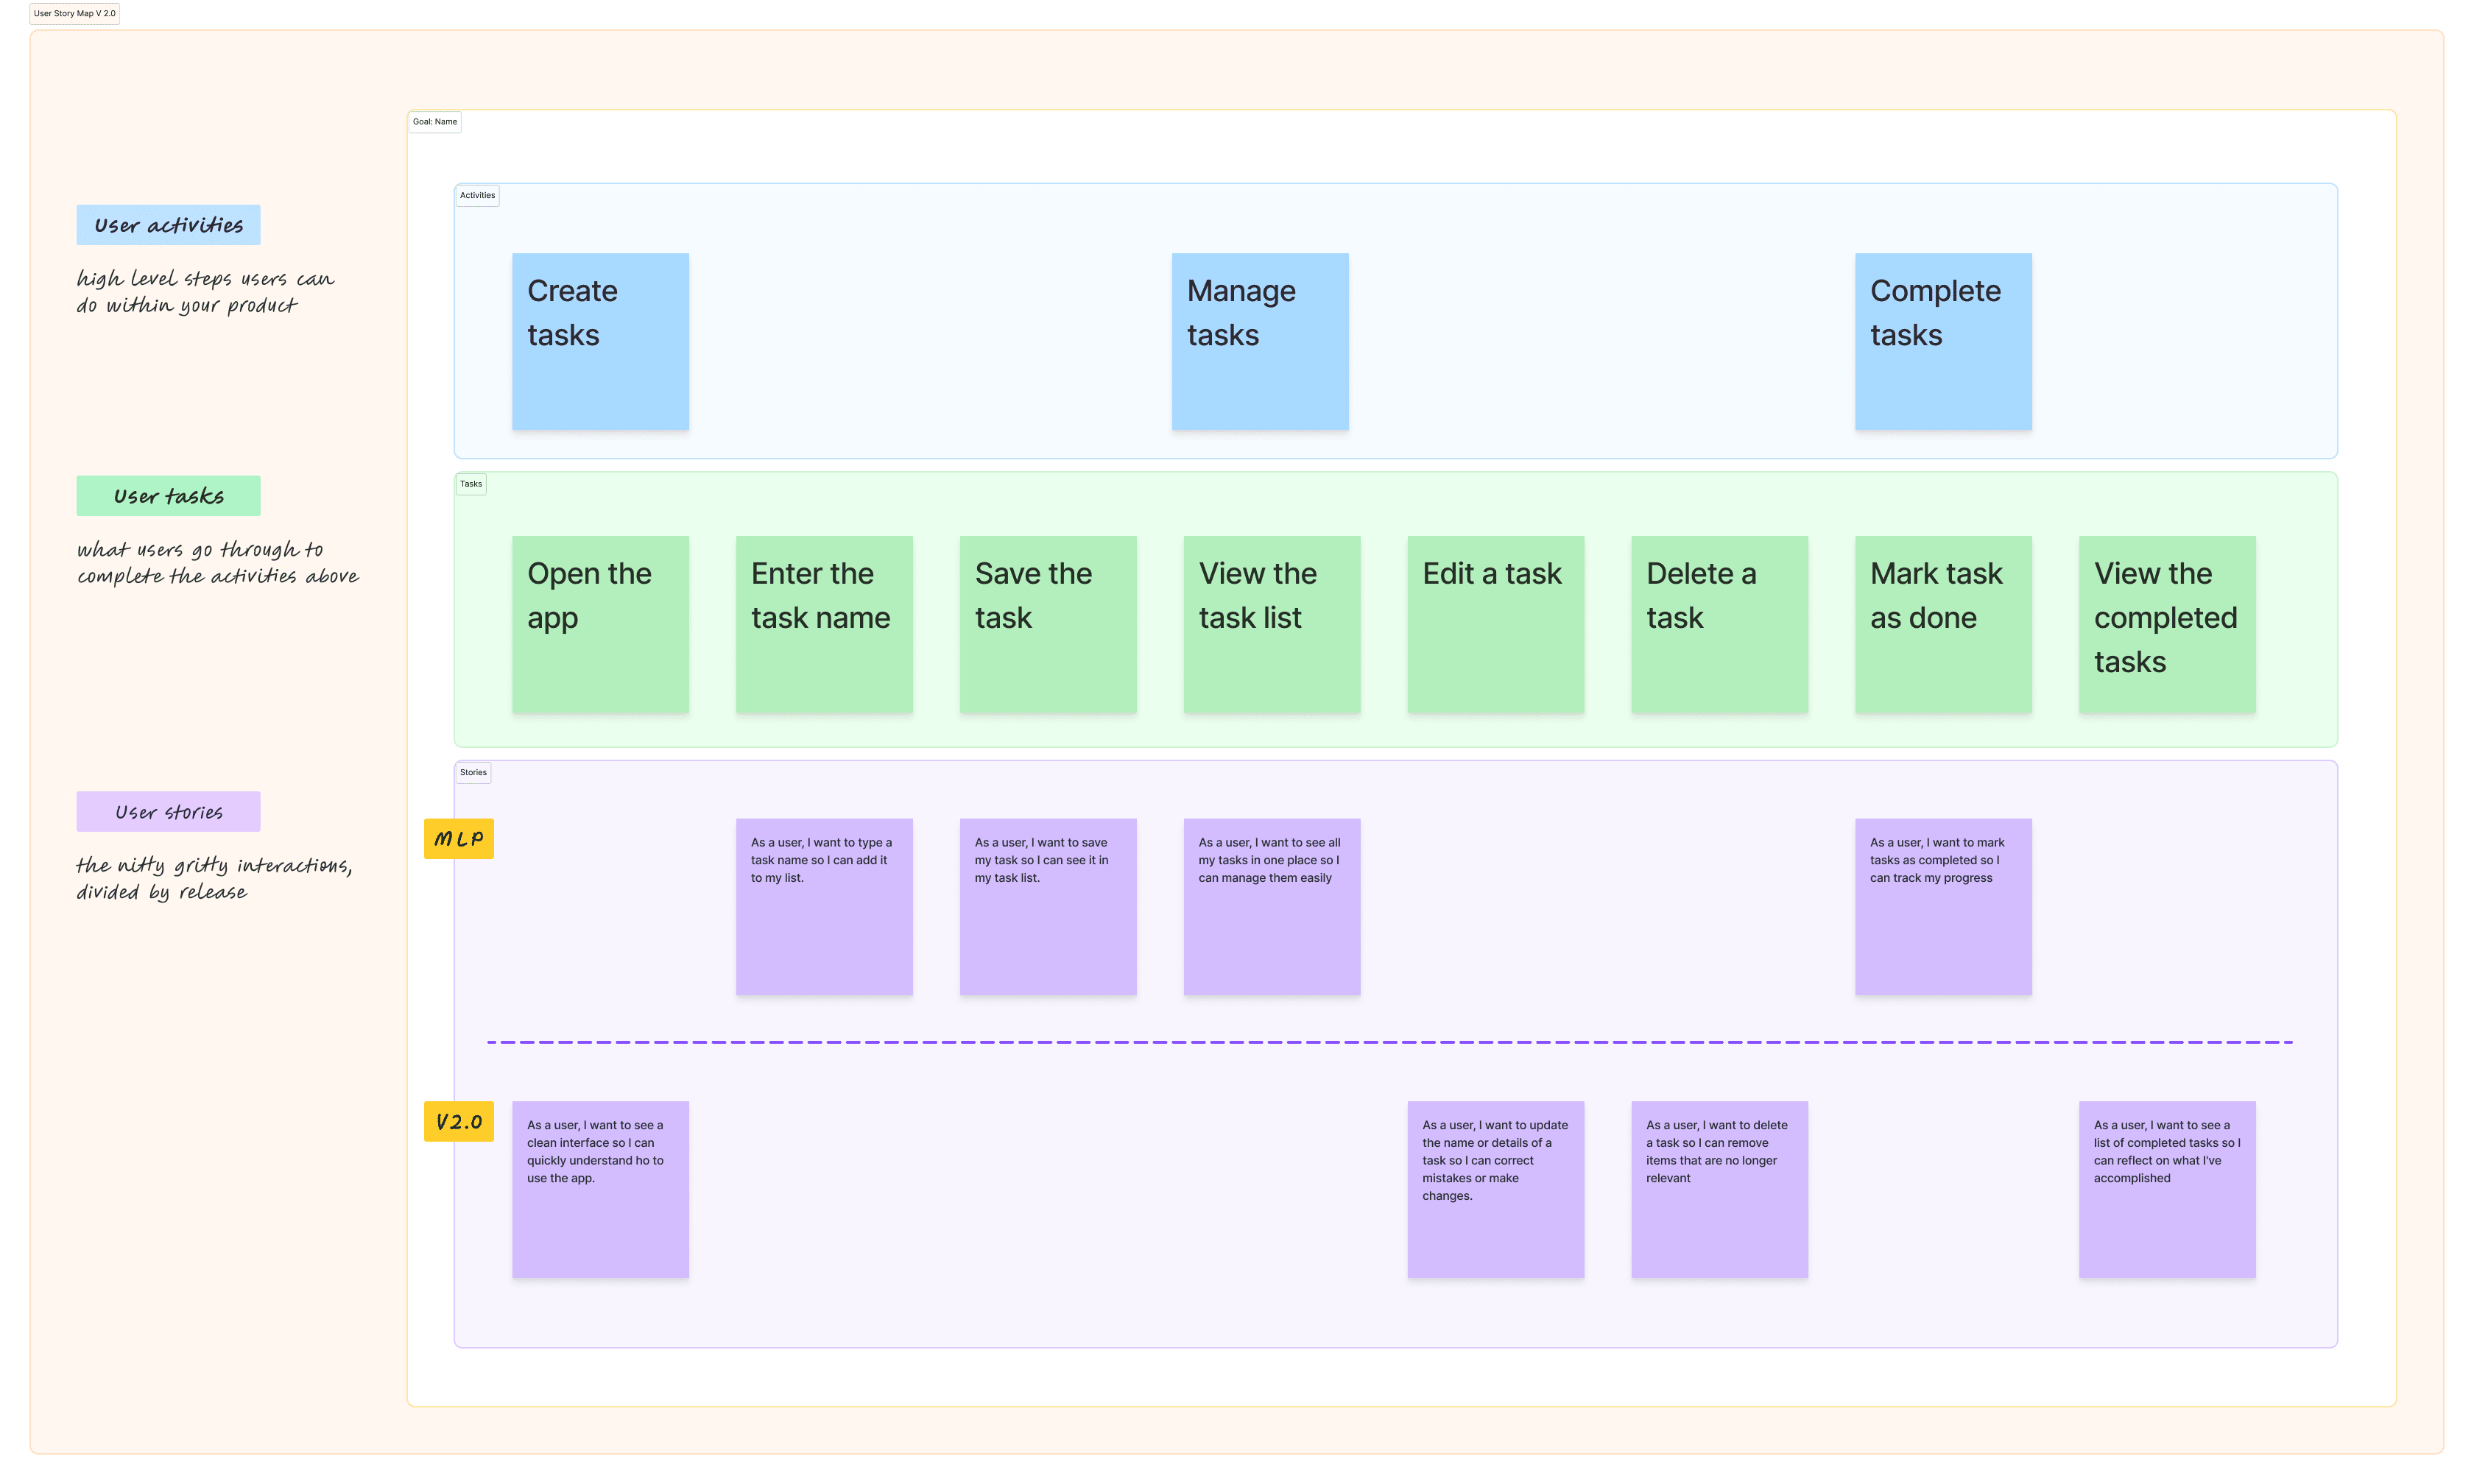Select the 'update the name or details' story
This screenshot has width=2474, height=1484.
1496,1189
